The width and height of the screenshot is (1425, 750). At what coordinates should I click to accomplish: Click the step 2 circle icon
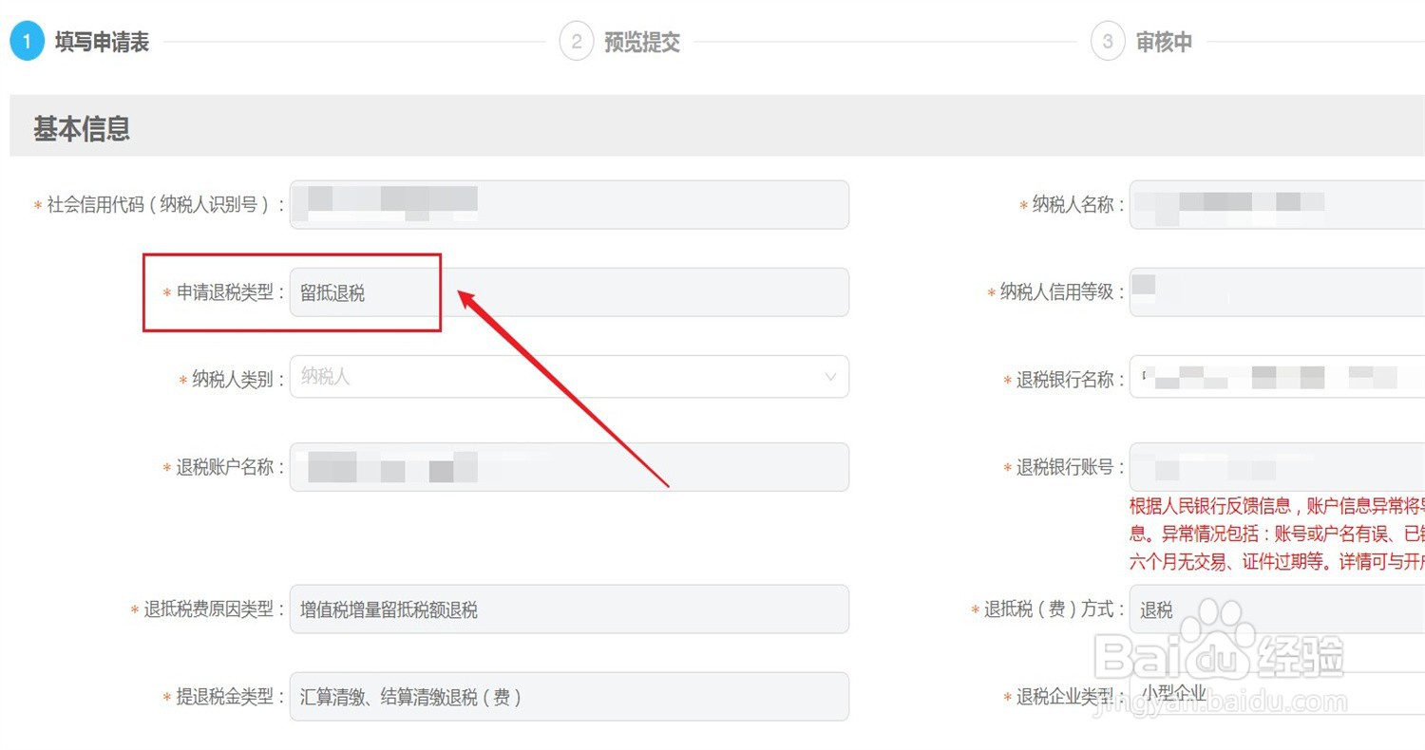tap(576, 43)
